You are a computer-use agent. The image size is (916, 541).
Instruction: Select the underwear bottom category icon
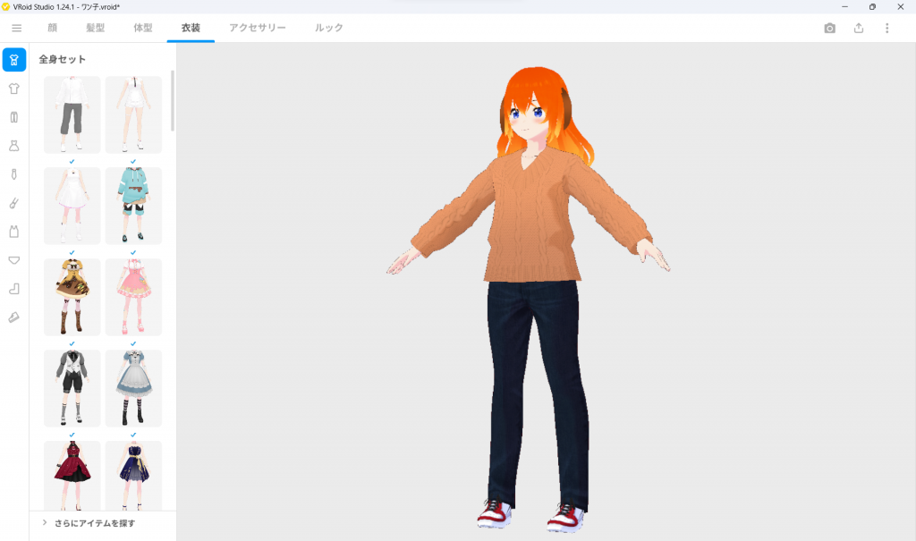[x=14, y=260]
